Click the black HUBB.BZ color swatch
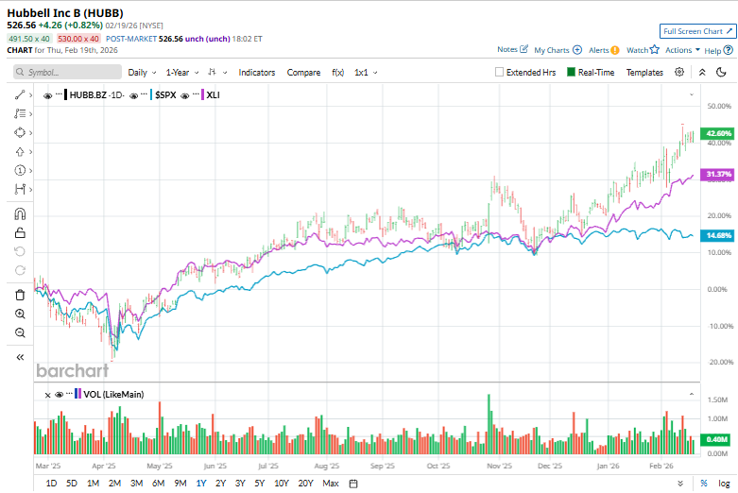 65,95
